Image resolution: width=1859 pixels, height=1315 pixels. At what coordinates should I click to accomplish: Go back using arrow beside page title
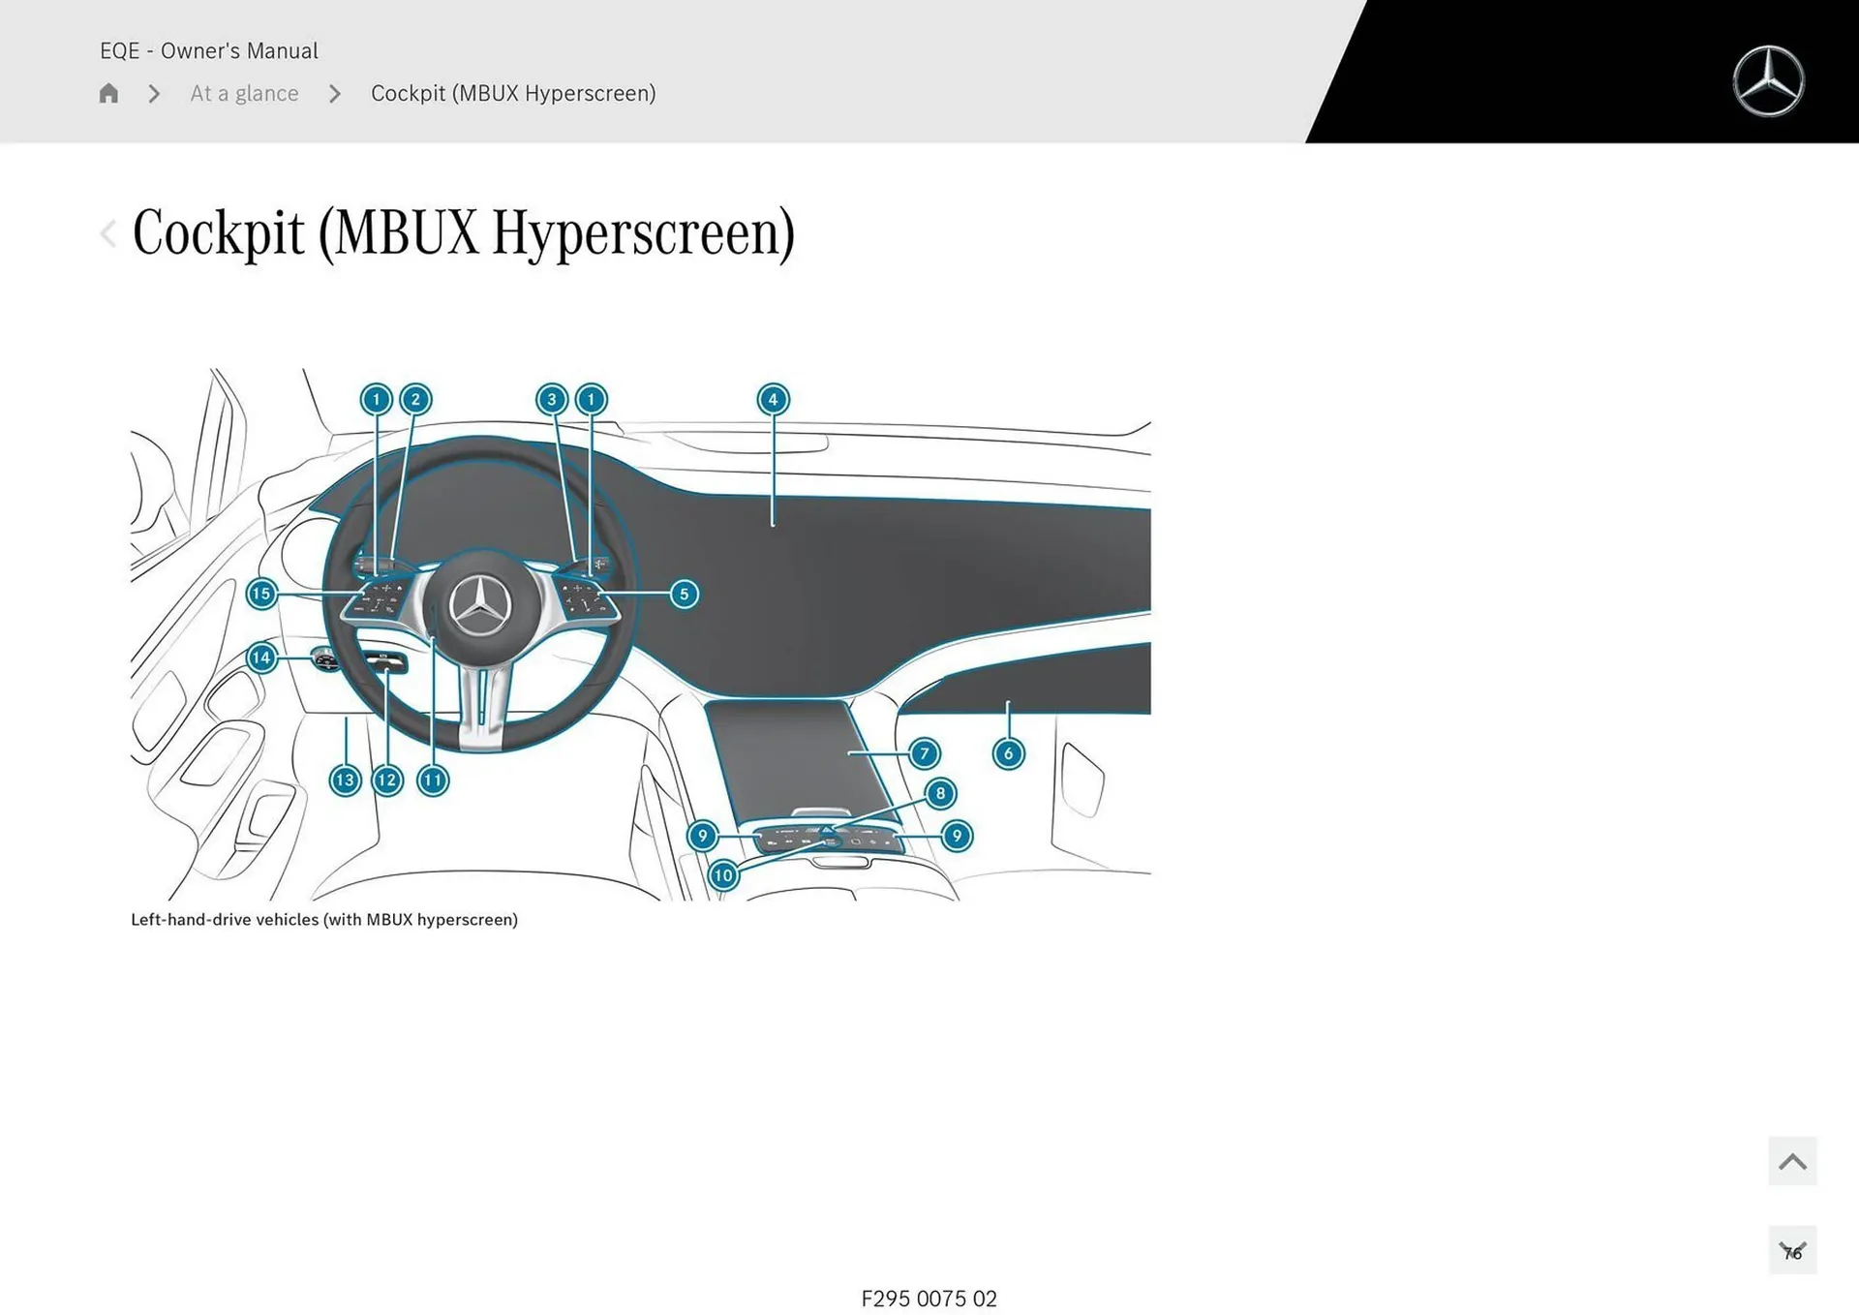click(x=108, y=233)
